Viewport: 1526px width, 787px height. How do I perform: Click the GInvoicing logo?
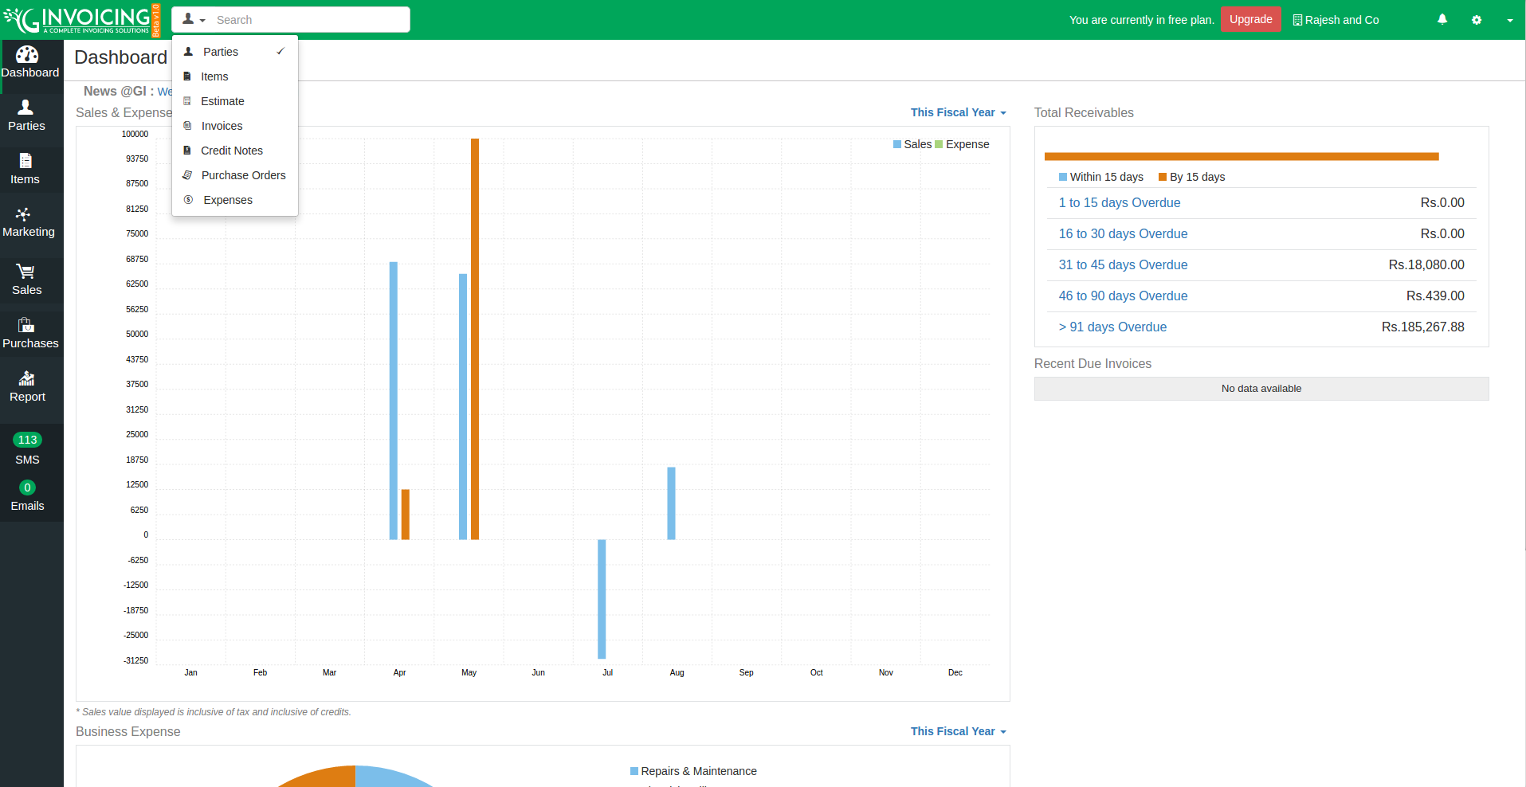pos(81,20)
